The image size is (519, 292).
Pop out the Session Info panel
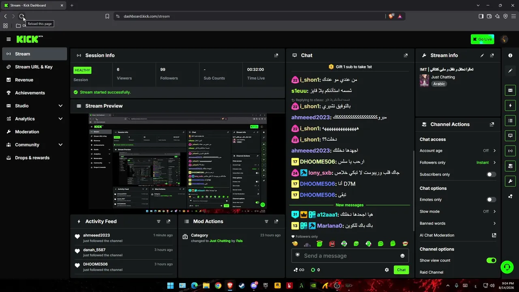pos(276,56)
